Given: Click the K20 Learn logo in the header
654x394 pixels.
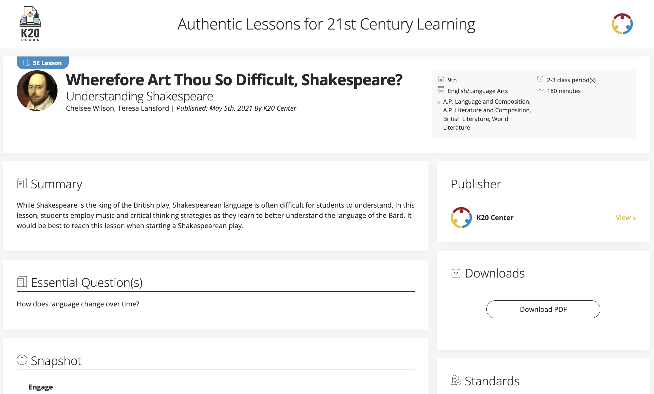Looking at the screenshot, I should (x=31, y=23).
